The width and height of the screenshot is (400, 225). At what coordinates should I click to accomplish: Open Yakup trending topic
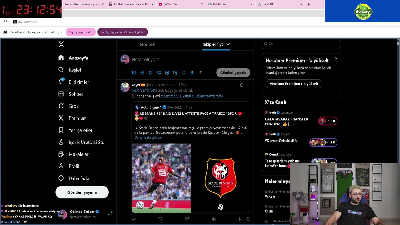[x=270, y=197]
